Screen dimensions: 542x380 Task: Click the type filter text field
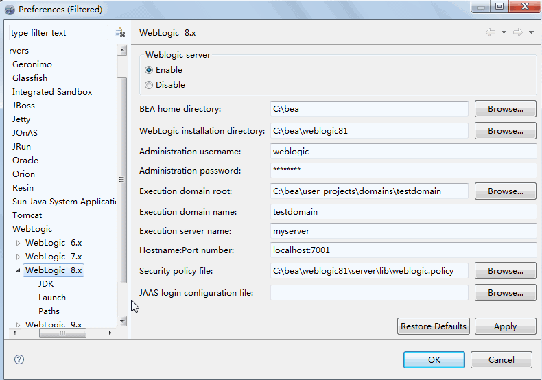[58, 33]
